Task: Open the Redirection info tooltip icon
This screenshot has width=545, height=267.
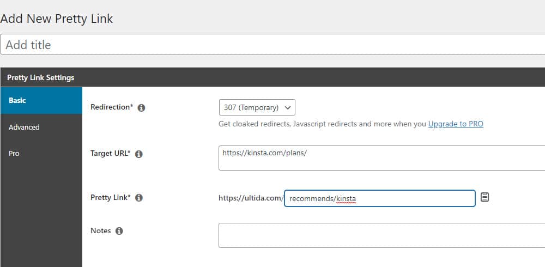Action: click(141, 108)
